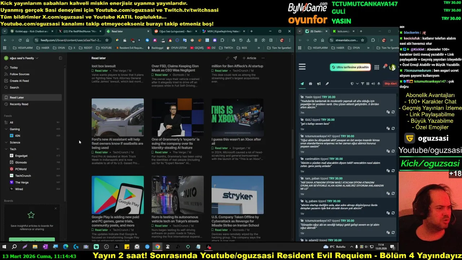The width and height of the screenshot is (462, 260).
Task: Toggle Read later on Grammarly article
Action: (x=160, y=152)
